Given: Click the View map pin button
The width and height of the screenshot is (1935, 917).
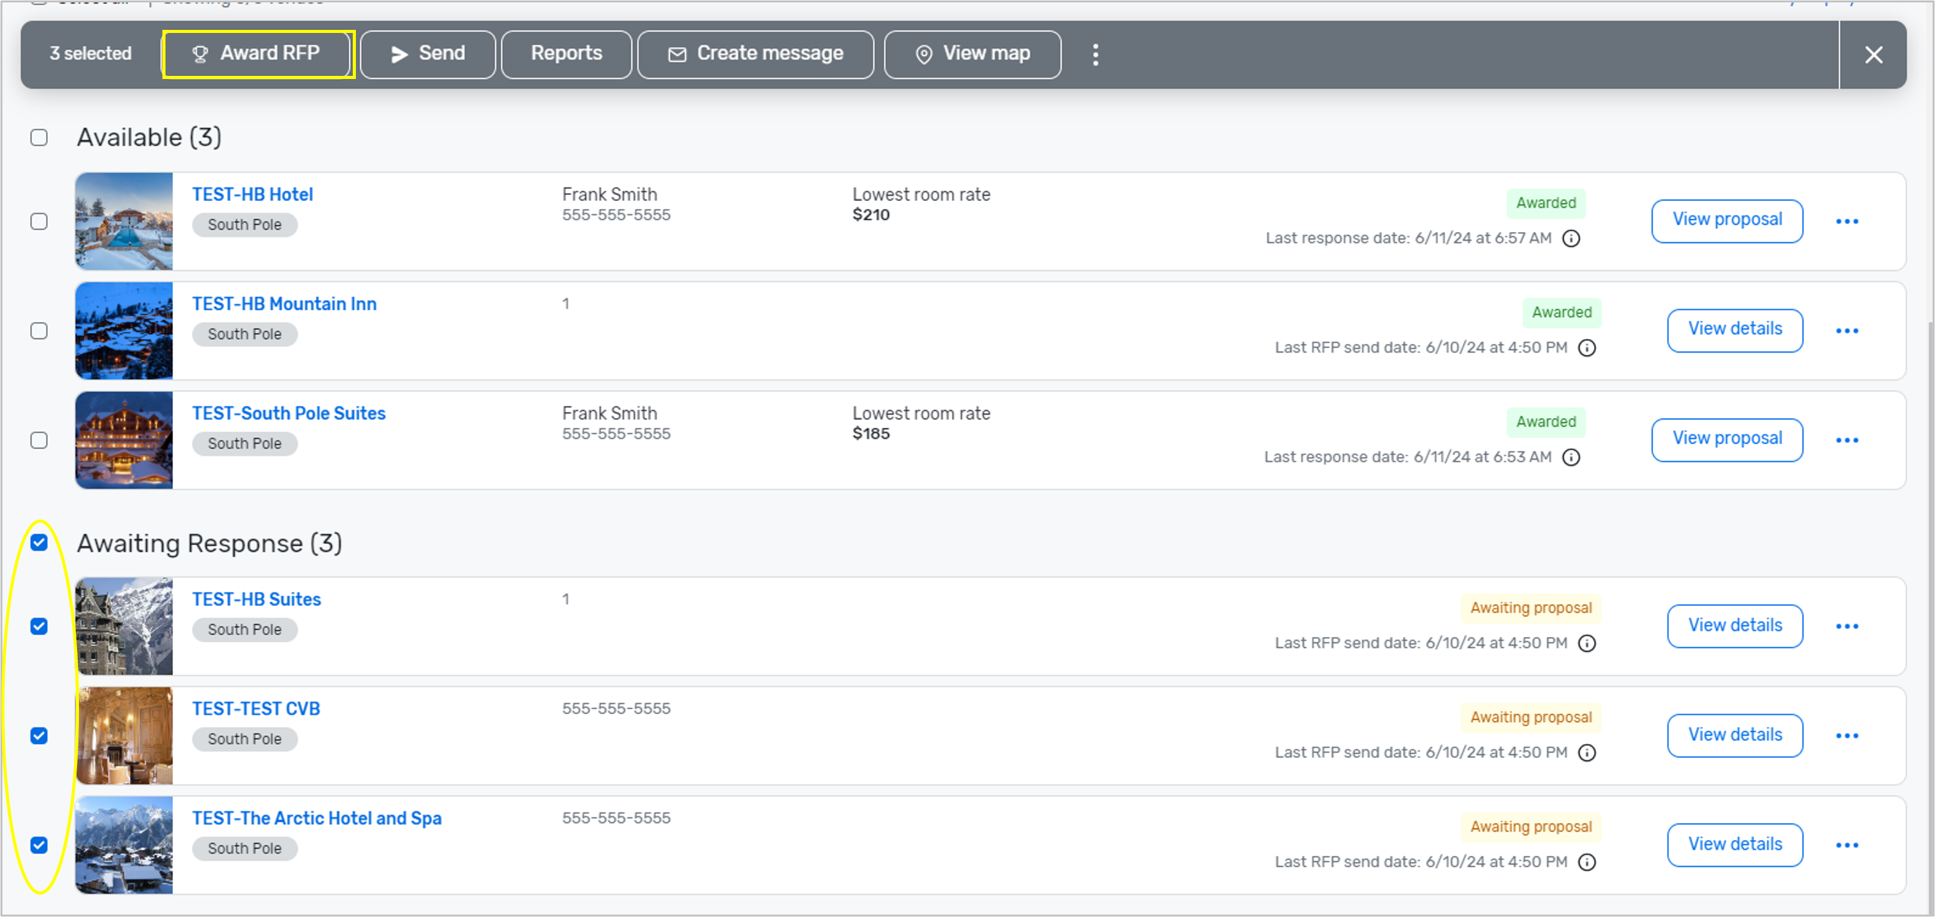Looking at the screenshot, I should (x=972, y=54).
